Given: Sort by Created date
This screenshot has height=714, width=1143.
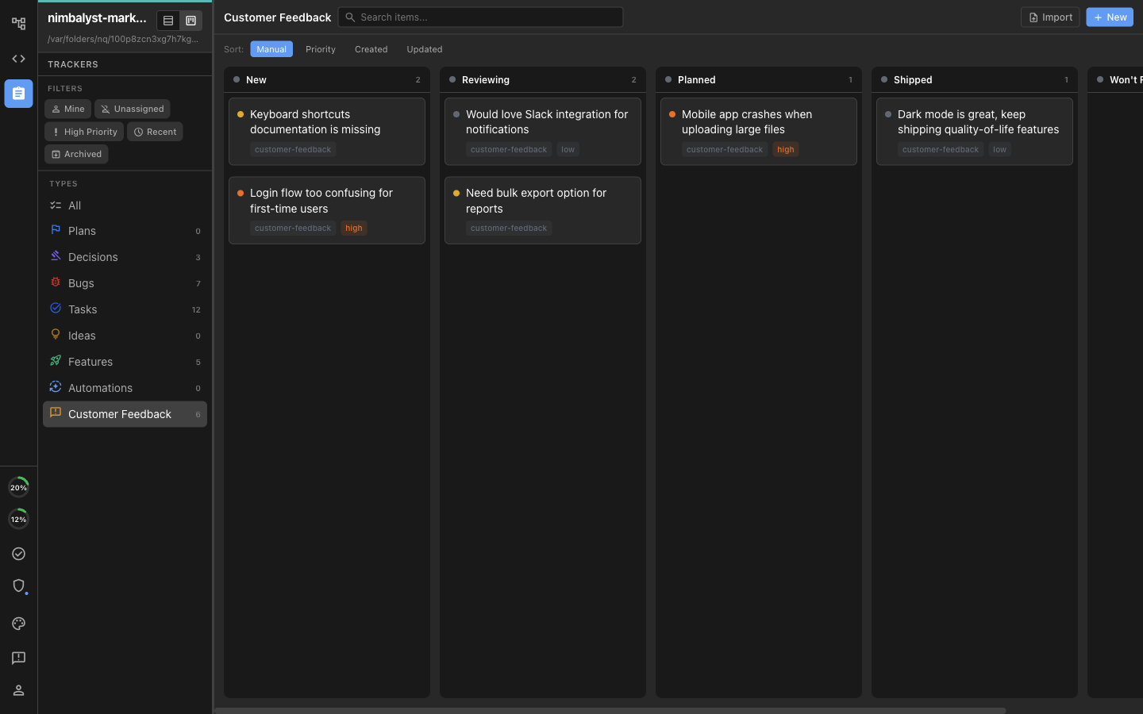Looking at the screenshot, I should (371, 49).
